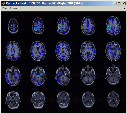Select first slice in third row
This screenshot has width=127, height=114.
coord(13,76)
